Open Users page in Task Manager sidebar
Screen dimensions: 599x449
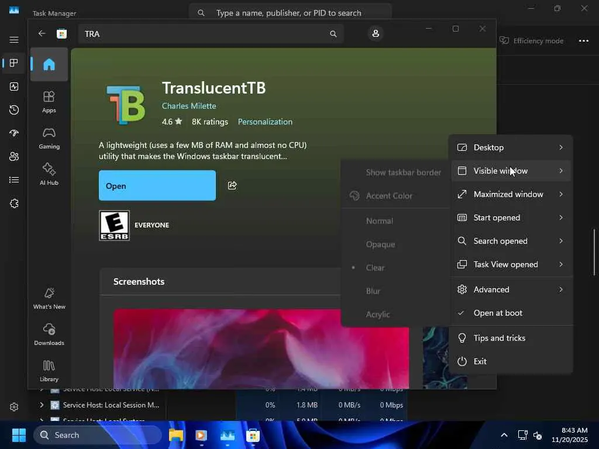pos(14,157)
